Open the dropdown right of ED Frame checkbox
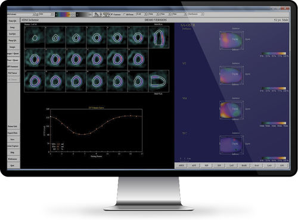 click(142, 14)
